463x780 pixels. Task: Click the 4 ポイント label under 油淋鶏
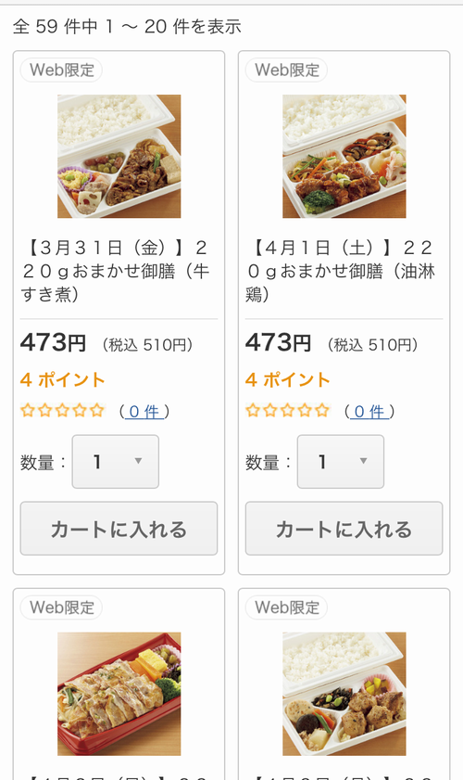coord(288,380)
